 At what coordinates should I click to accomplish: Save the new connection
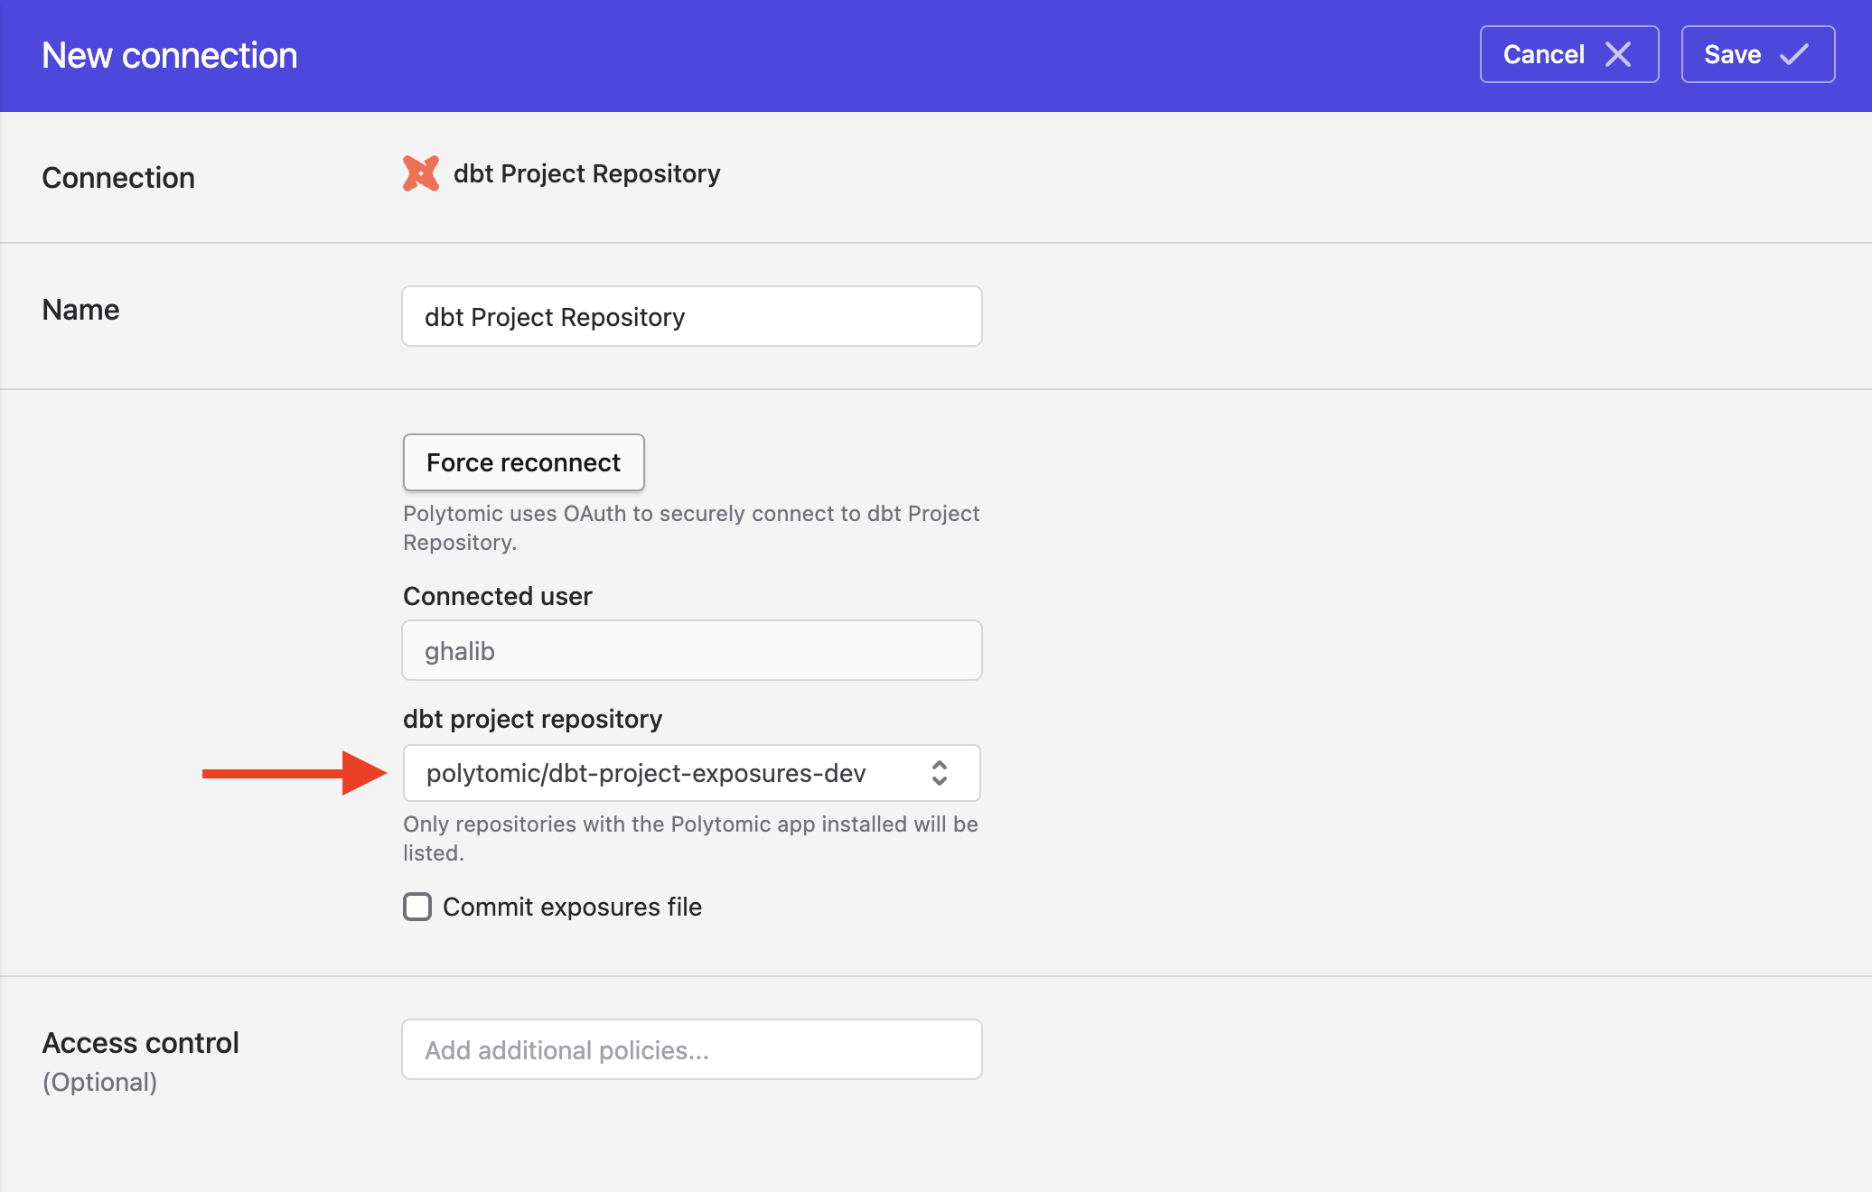[x=1756, y=54]
